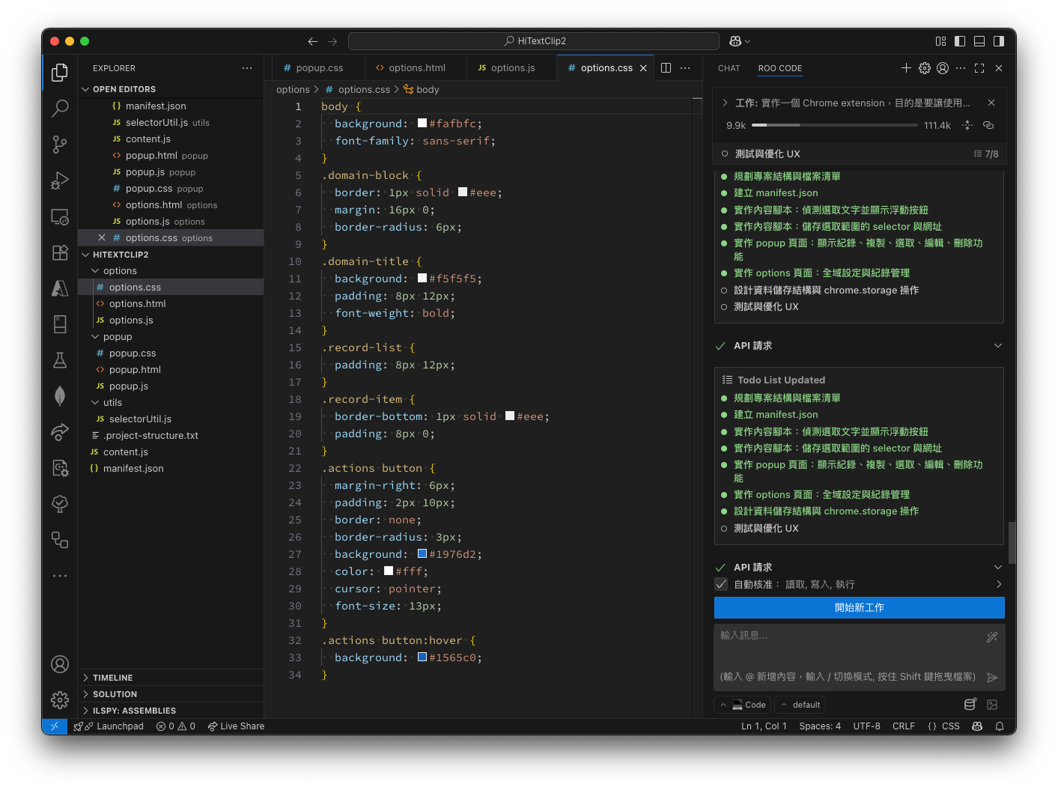Screen dimensions: 1058x790
Task: Open the Manage gear in activity bar
Action: pos(60,700)
